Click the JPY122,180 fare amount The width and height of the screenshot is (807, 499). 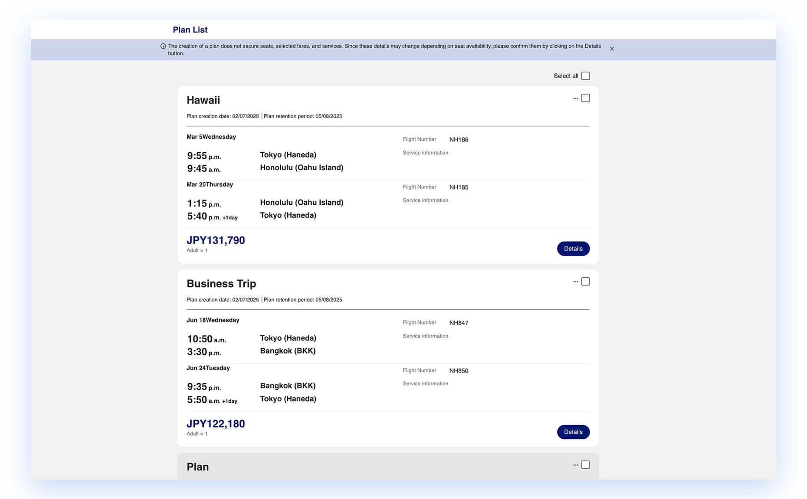(x=216, y=424)
